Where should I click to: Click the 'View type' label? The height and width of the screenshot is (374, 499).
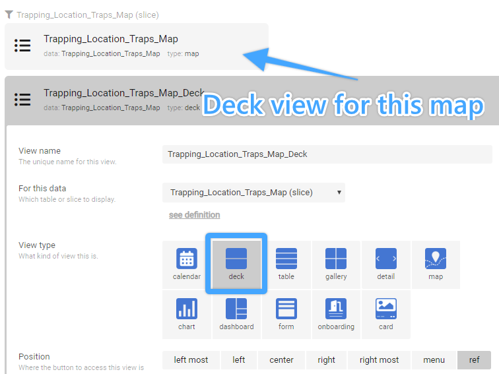(x=37, y=245)
